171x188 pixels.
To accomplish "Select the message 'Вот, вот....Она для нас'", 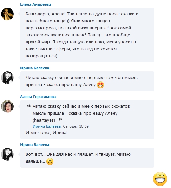I will click(87, 158).
